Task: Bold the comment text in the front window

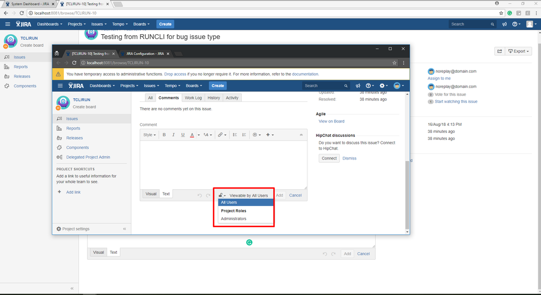Action: [x=164, y=135]
